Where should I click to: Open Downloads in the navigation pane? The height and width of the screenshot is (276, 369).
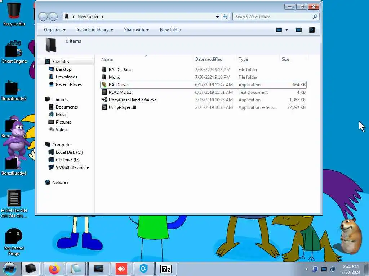pos(66,77)
